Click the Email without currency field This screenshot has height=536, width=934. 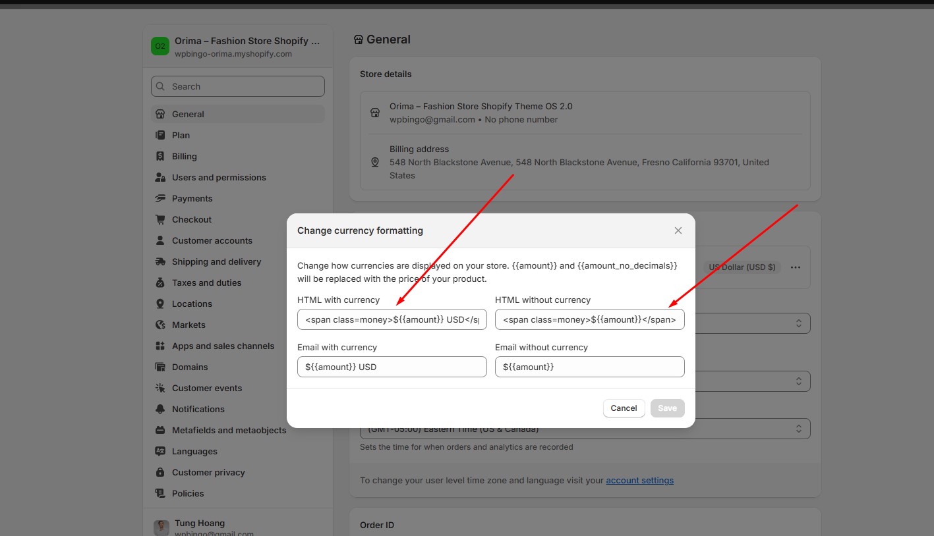point(590,367)
